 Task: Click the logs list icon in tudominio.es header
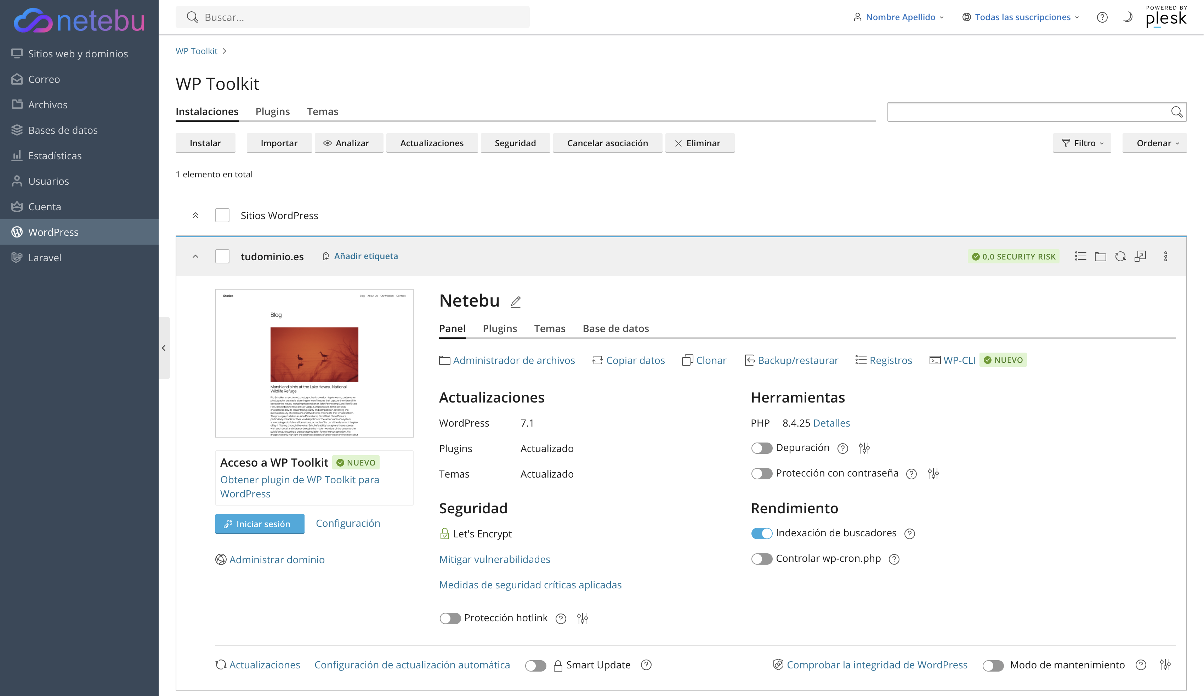coord(1080,257)
